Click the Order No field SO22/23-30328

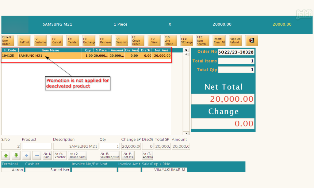[236, 52]
